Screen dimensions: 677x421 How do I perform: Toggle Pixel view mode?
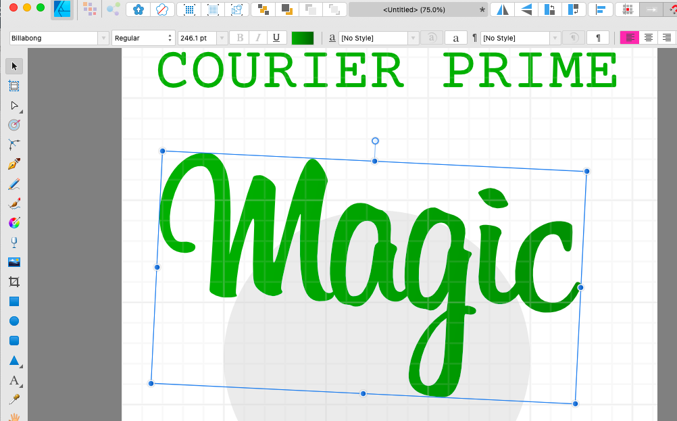click(x=190, y=9)
